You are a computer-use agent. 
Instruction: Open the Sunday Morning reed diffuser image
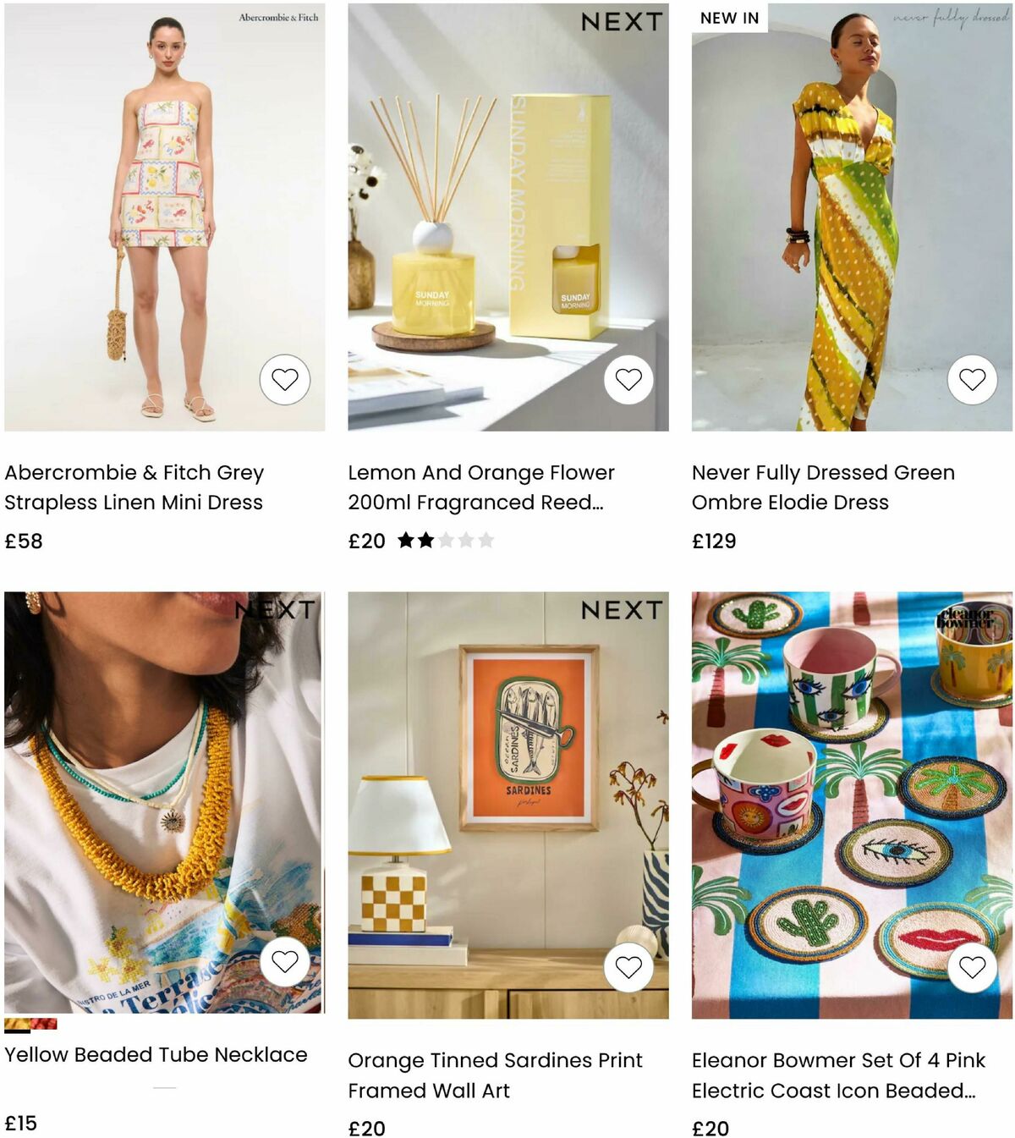coord(508,217)
